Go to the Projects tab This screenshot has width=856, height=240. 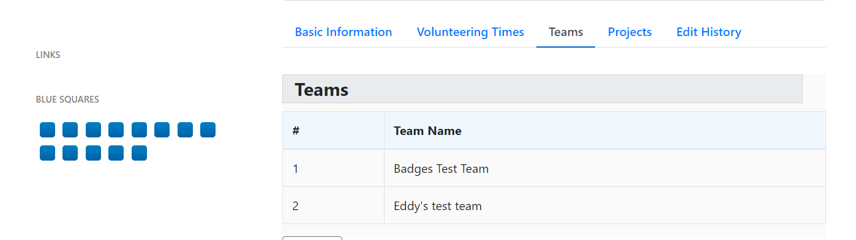629,32
